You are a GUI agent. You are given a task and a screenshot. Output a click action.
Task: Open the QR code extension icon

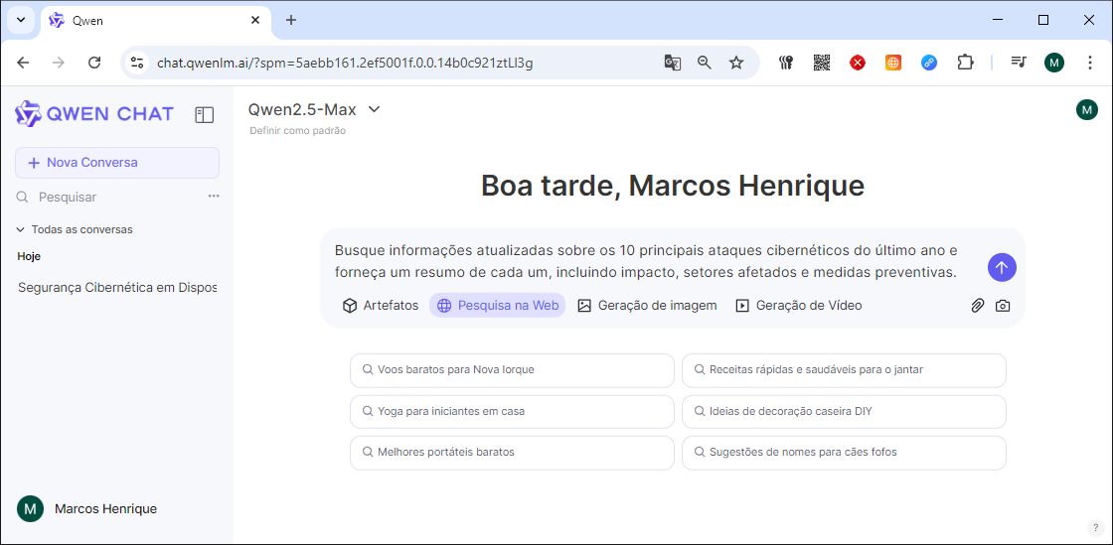(x=821, y=63)
